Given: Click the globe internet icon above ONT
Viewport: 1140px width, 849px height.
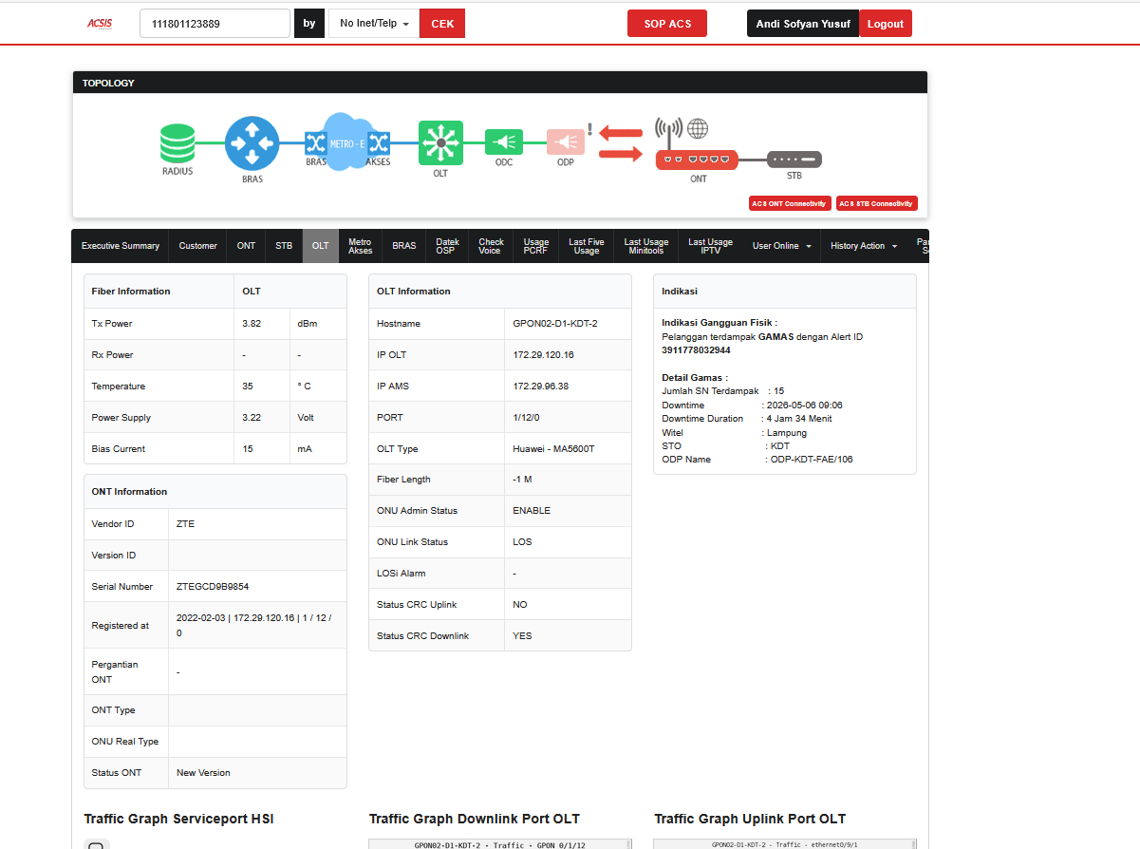Looking at the screenshot, I should pyautogui.click(x=698, y=128).
